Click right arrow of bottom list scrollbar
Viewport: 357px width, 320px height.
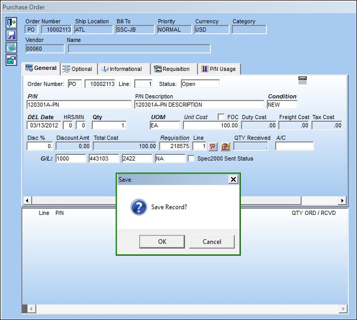point(343,309)
